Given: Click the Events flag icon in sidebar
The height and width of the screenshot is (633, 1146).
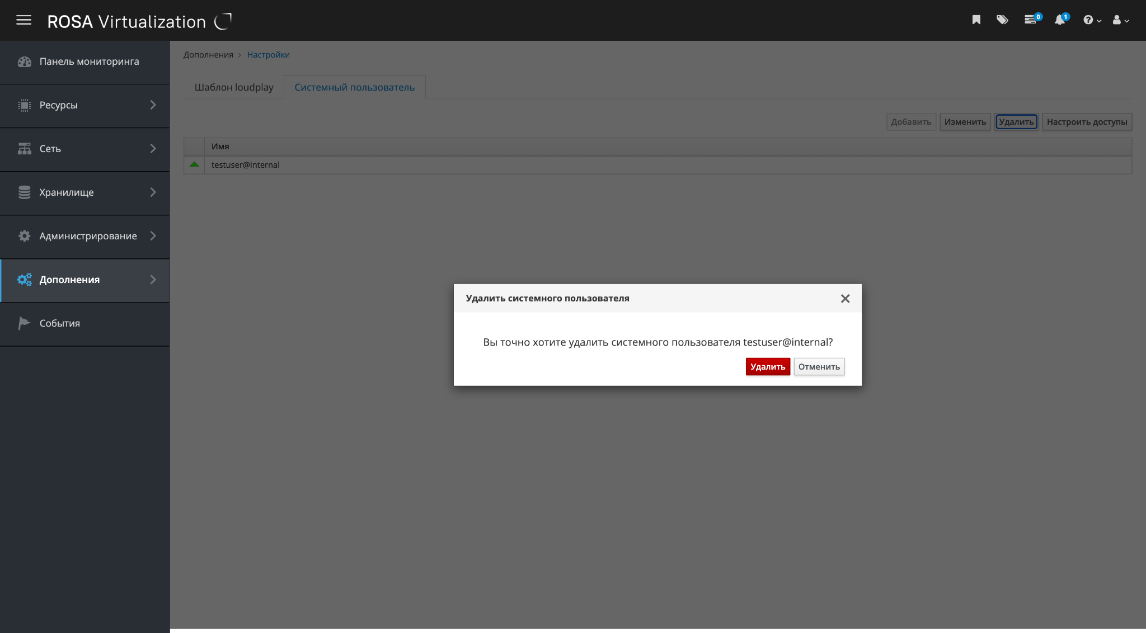Looking at the screenshot, I should tap(24, 323).
